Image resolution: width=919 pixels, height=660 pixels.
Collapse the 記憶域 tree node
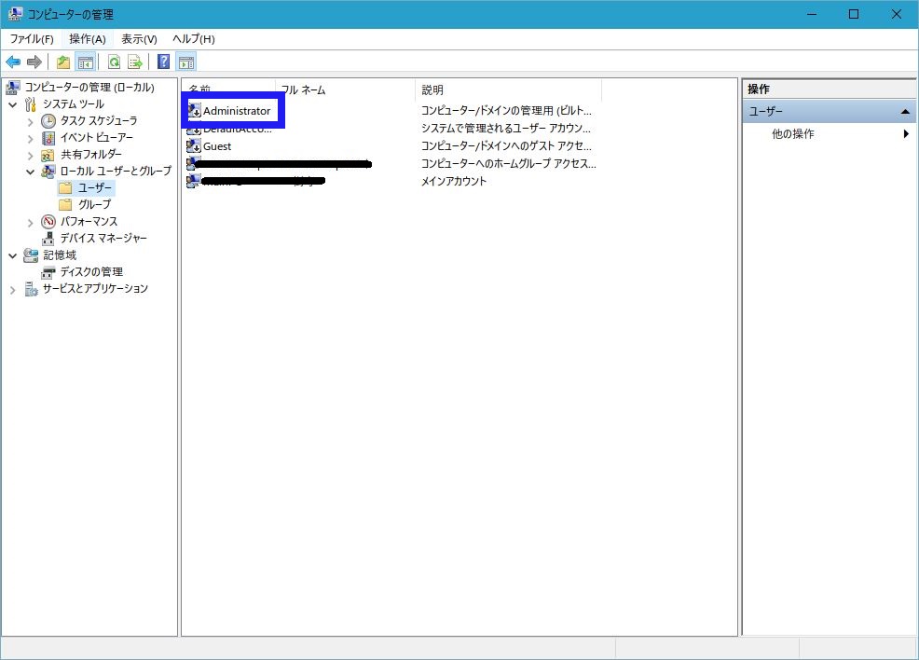tap(12, 256)
